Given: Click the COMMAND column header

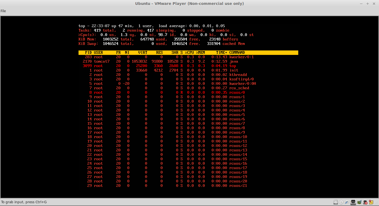Looking at the screenshot, I should (237, 52).
